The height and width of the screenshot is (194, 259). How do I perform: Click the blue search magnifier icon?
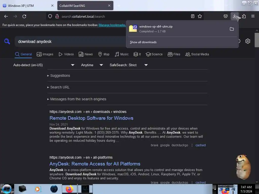coord(7,41)
